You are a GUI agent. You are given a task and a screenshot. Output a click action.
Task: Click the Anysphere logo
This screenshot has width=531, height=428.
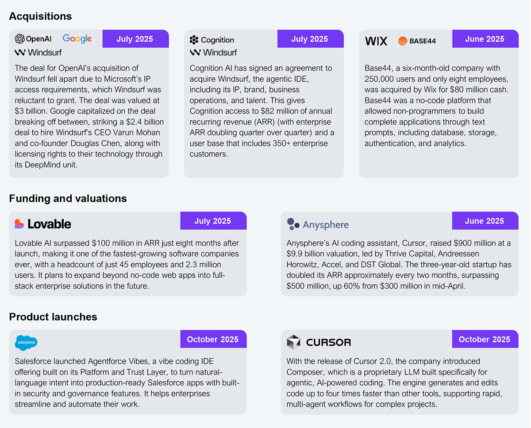318,224
